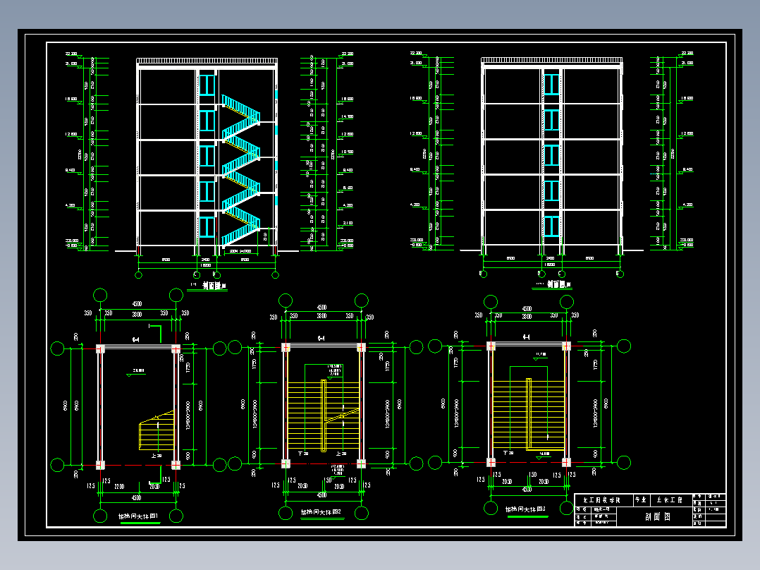Image resolution: width=760 pixels, height=570 pixels.
Task: Click the 2400 dimension under right section
Action: pyautogui.click(x=550, y=259)
